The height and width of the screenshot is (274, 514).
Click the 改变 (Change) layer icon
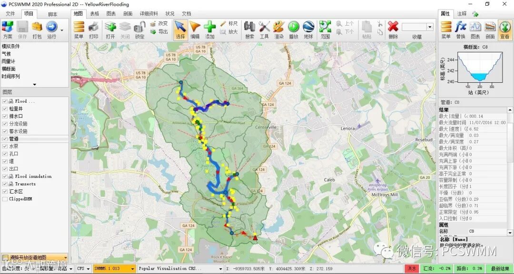[159, 24]
